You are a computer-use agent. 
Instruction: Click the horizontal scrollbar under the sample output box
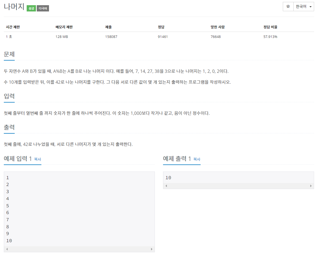pos(238,186)
